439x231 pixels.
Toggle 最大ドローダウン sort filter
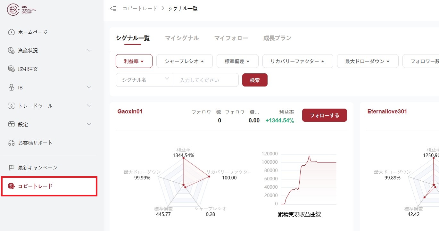pyautogui.click(x=367, y=61)
